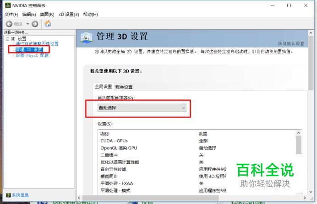Click the Back arrow toolbar icon
317x204 pixels.
(x=9, y=24)
